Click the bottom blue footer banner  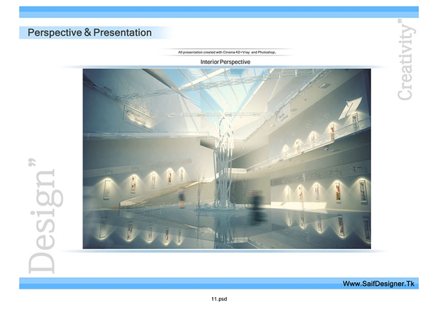(219, 284)
